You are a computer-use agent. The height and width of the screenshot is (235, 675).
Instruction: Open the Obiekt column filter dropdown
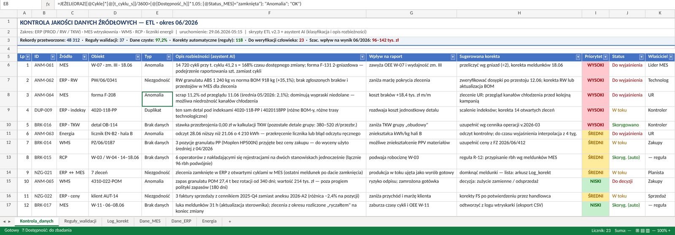138,57
